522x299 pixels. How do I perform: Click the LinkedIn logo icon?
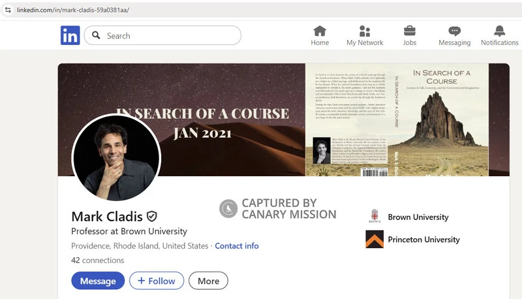point(70,35)
